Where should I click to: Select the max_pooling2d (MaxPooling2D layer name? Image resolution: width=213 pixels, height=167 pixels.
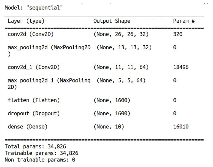coord(49,47)
